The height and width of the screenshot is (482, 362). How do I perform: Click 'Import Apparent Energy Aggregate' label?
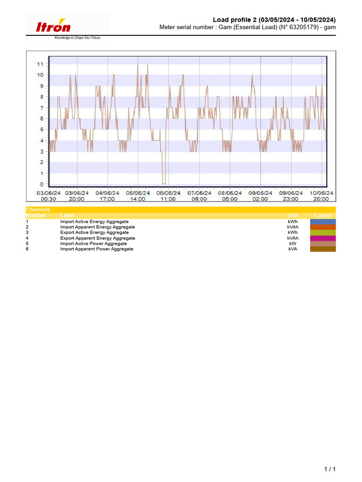98,227
